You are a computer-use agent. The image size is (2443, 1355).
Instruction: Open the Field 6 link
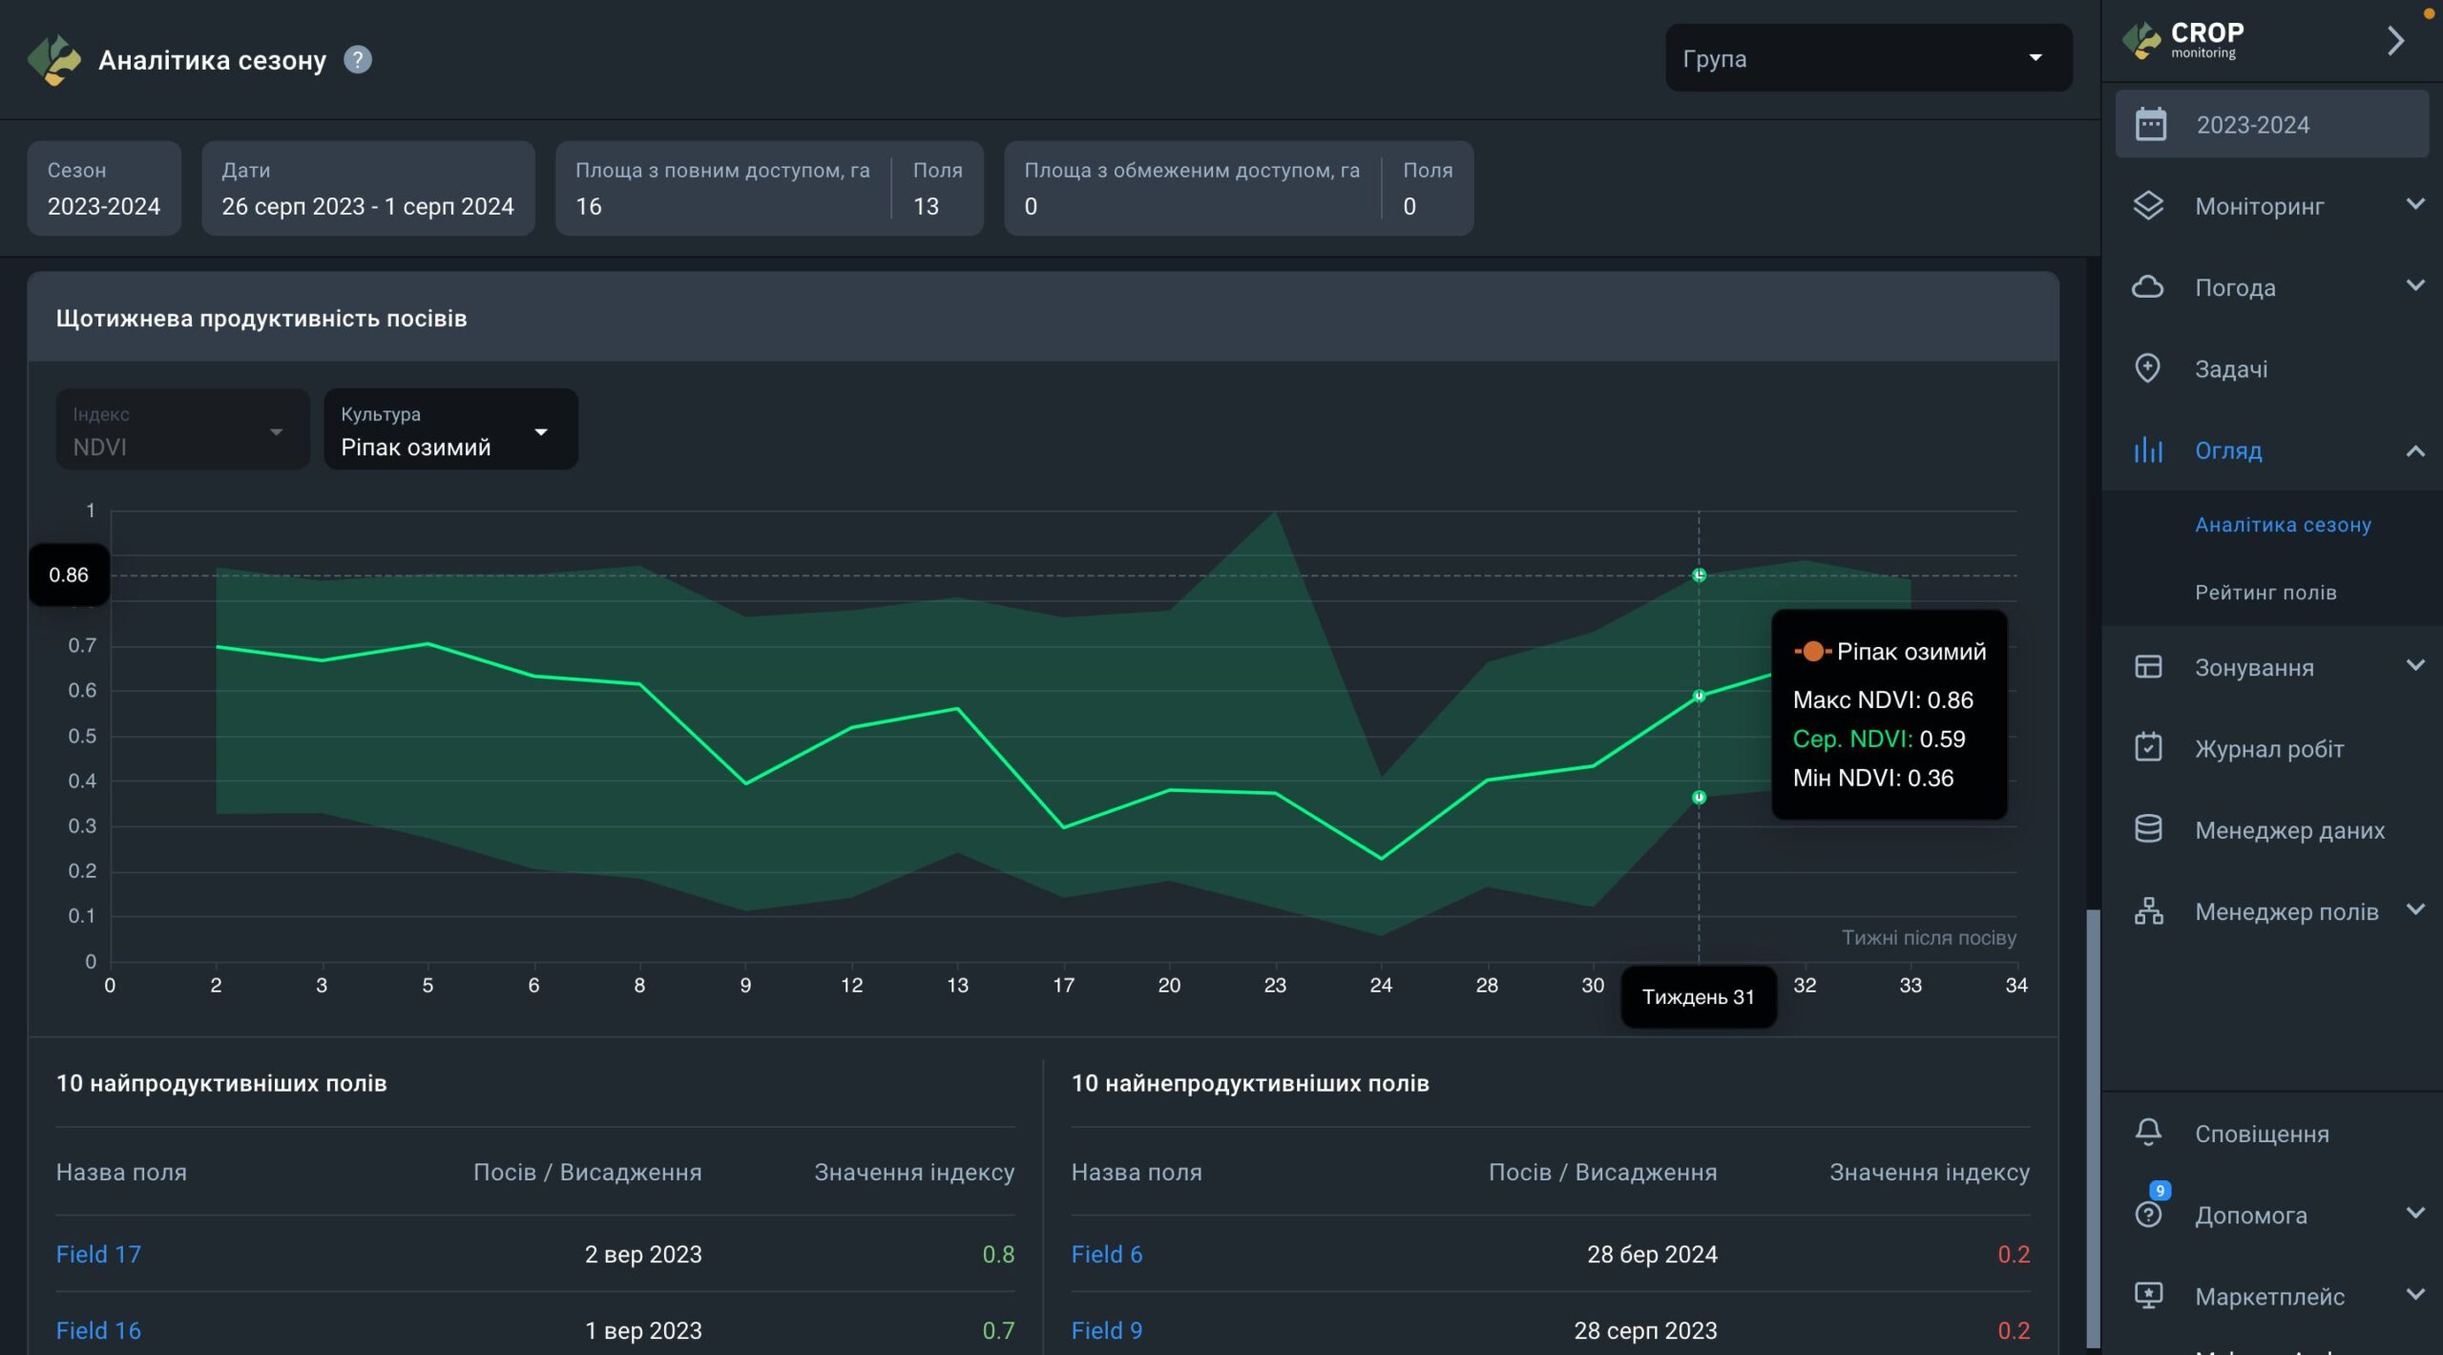1106,1254
